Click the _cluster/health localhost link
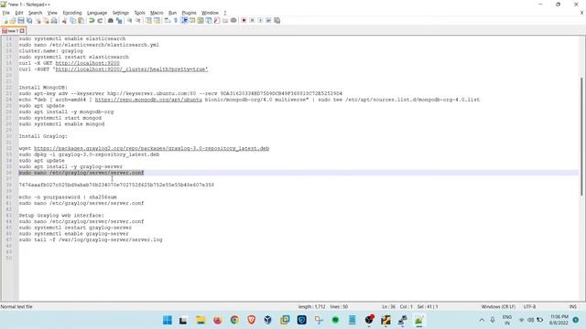The height and width of the screenshot is (329, 586). [131, 69]
